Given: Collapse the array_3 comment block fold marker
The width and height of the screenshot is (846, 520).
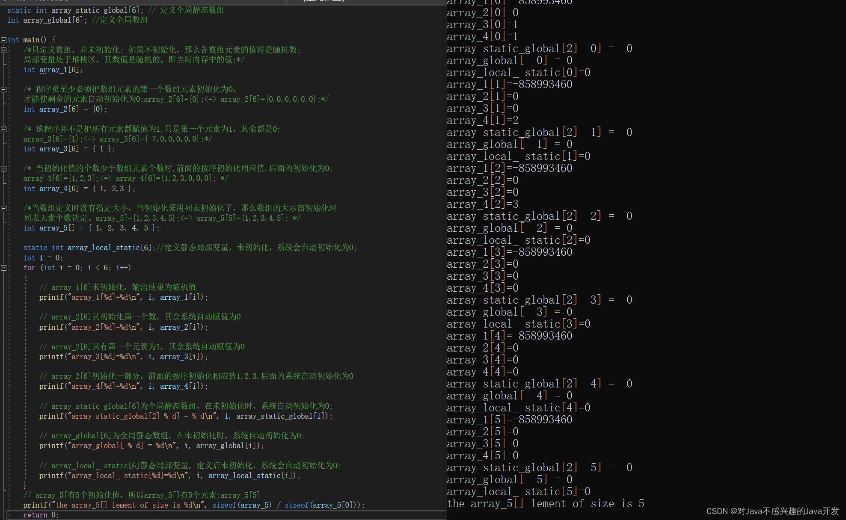Looking at the screenshot, I should 3,129.
